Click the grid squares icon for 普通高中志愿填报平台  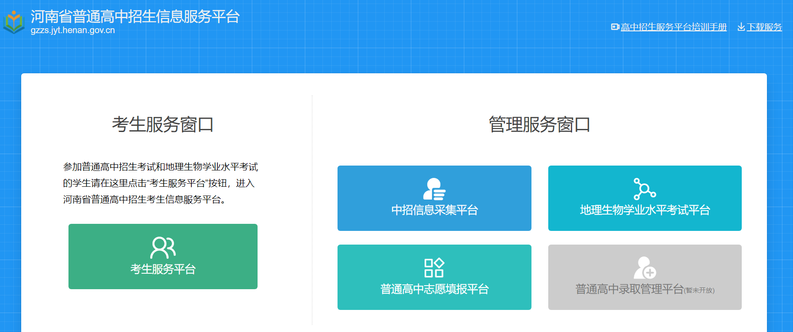(x=434, y=268)
